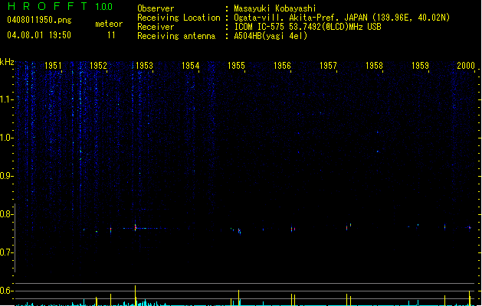Click the 1958 time axis marker

[374, 65]
